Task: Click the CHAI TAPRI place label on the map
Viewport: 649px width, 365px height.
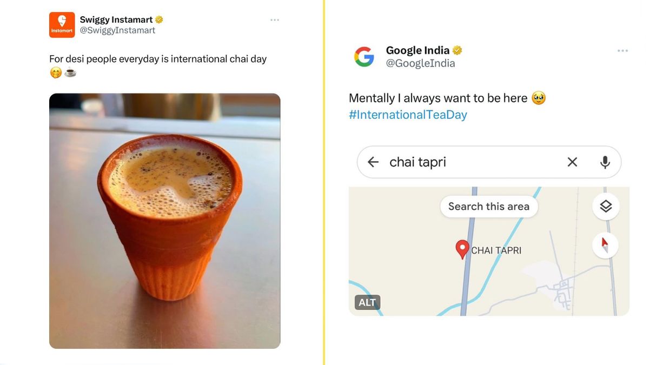Action: point(496,250)
